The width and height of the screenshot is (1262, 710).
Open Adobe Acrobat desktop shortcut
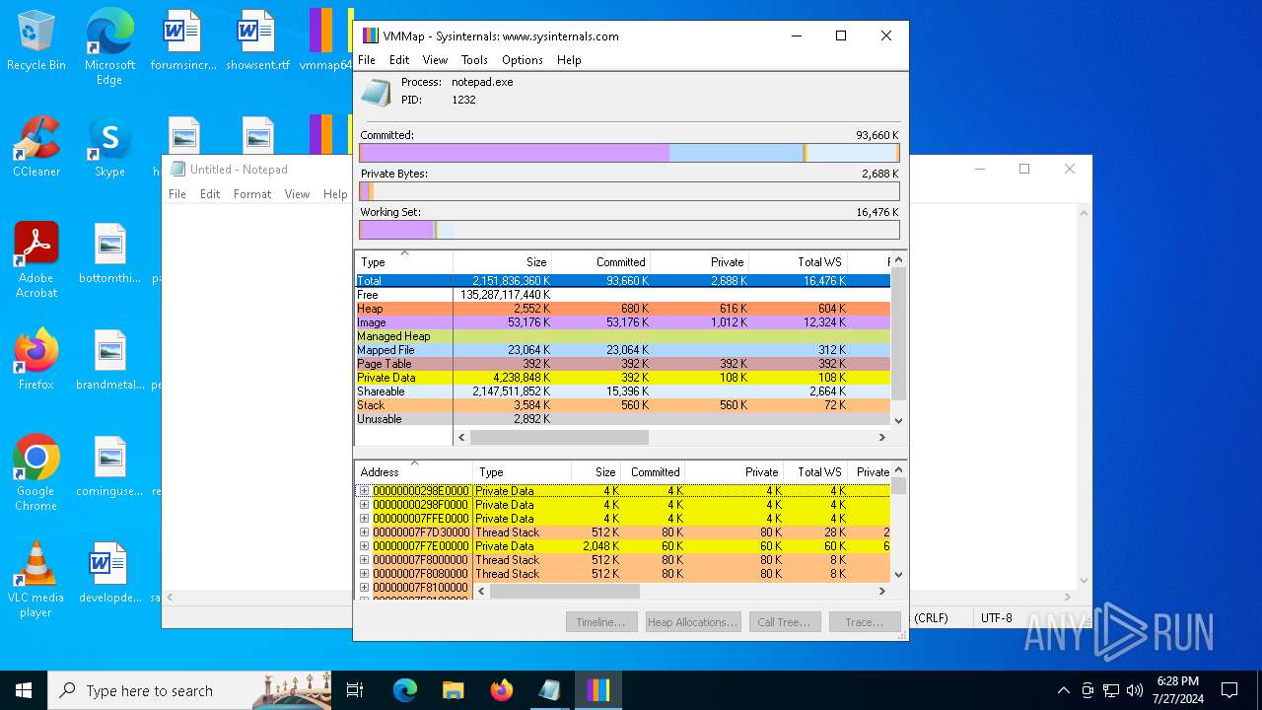pyautogui.click(x=36, y=260)
